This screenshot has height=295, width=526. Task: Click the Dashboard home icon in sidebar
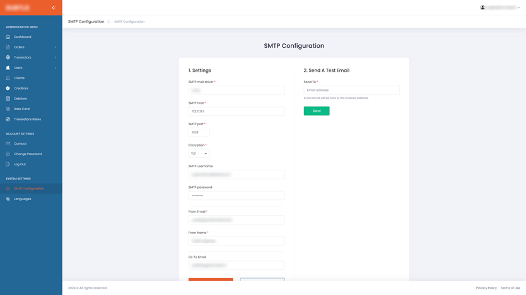pyautogui.click(x=8, y=37)
